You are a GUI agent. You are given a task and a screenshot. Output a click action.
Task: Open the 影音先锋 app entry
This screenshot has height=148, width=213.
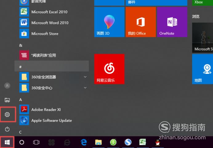tap(52, 3)
